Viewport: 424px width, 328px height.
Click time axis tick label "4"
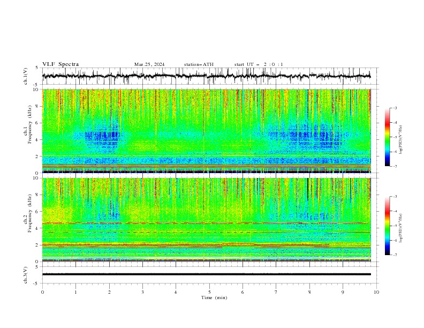click(x=176, y=292)
